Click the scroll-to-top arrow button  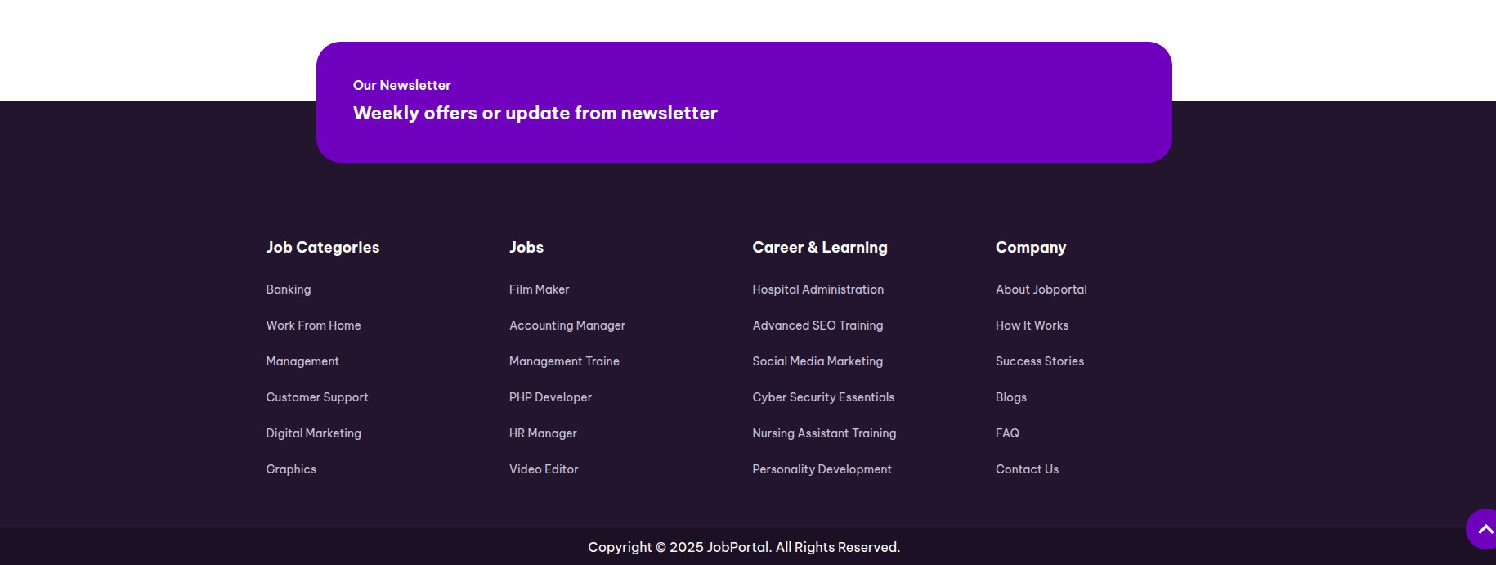1483,530
